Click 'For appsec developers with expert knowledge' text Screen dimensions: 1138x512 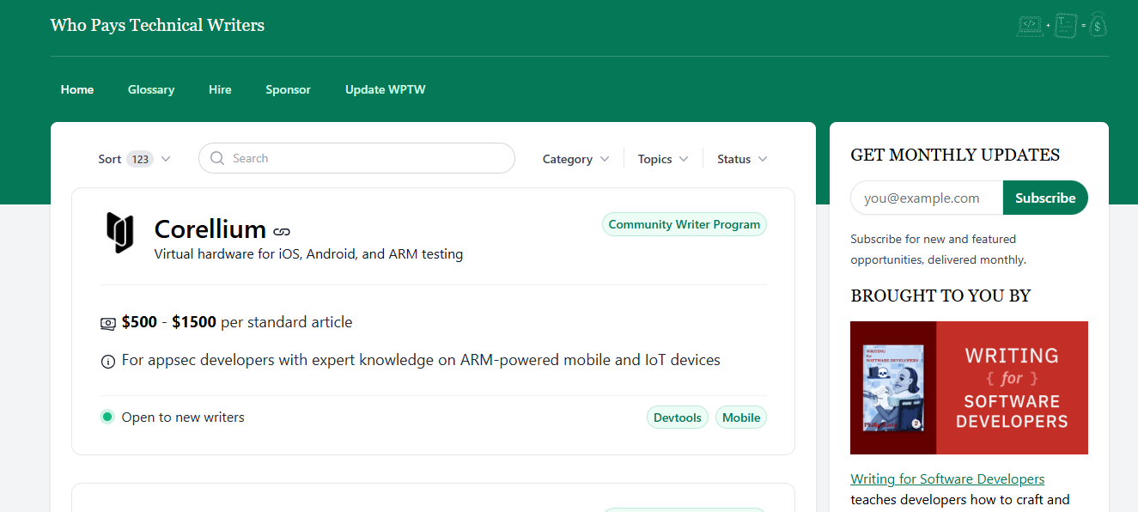421,360
